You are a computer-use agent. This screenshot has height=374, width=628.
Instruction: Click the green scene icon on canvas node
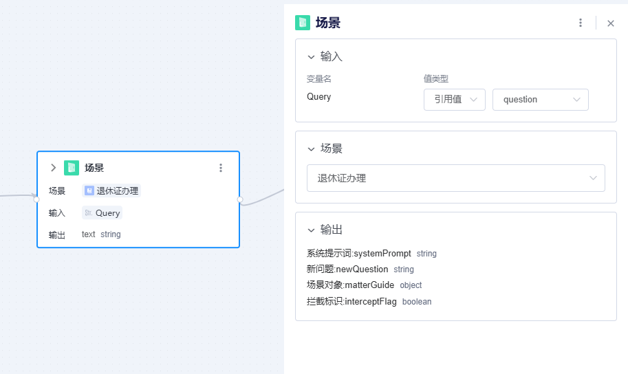coord(72,168)
